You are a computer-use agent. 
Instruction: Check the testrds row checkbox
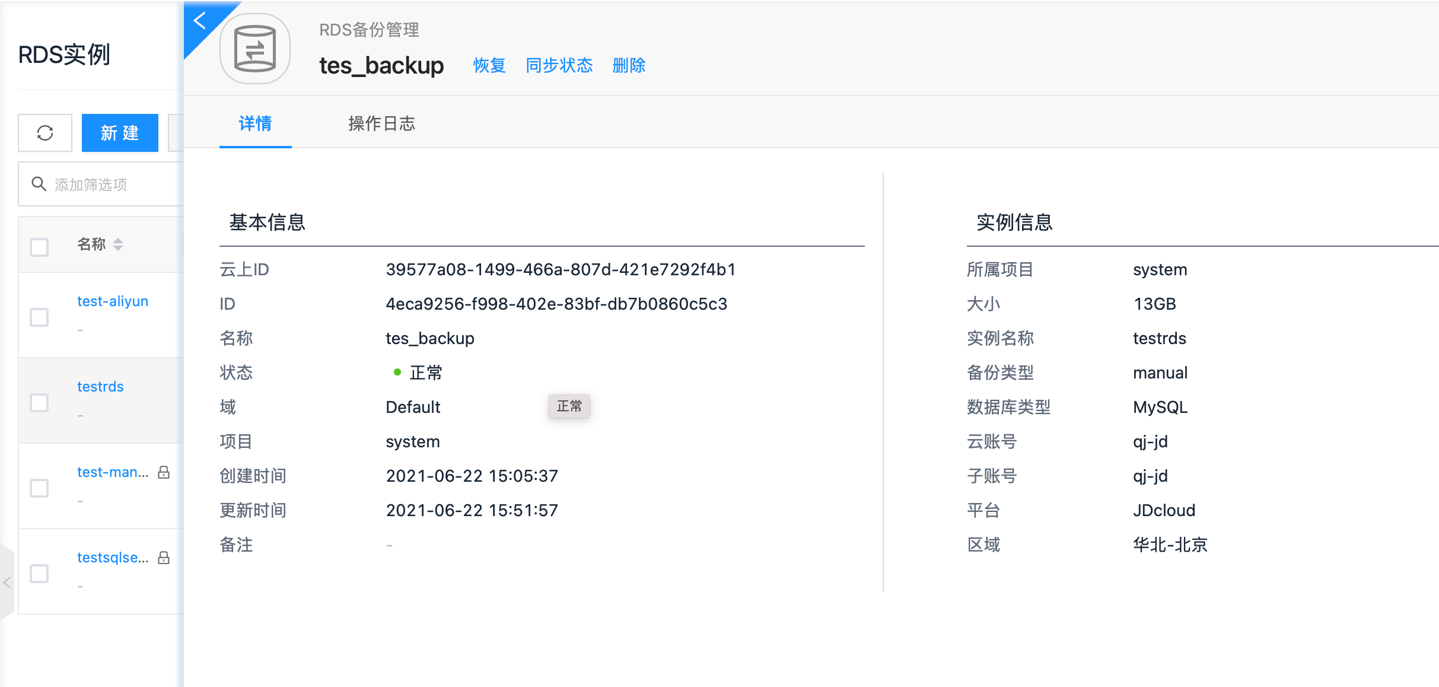point(39,402)
